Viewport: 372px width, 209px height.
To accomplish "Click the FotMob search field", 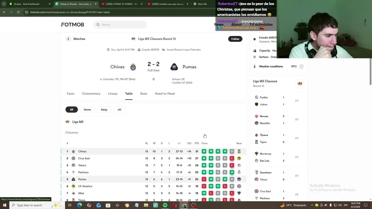I will coord(120,25).
